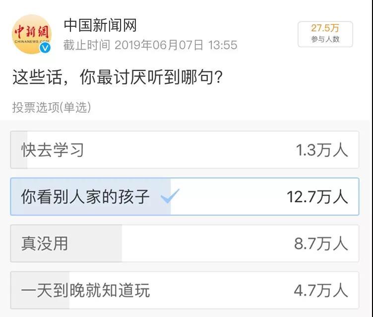Tap the 27.5万 参与人数 participant box
This screenshot has width=373, height=317.
[325, 34]
